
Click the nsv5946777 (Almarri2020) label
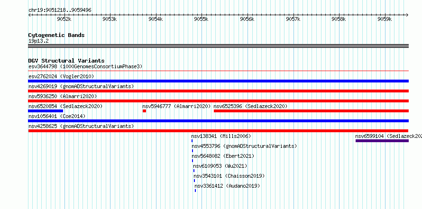coord(176,106)
